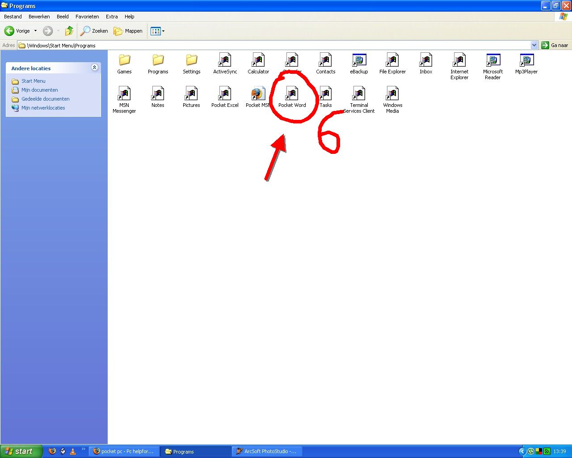Launch Firefox from Quick Launch
The width and height of the screenshot is (572, 458).
52,451
